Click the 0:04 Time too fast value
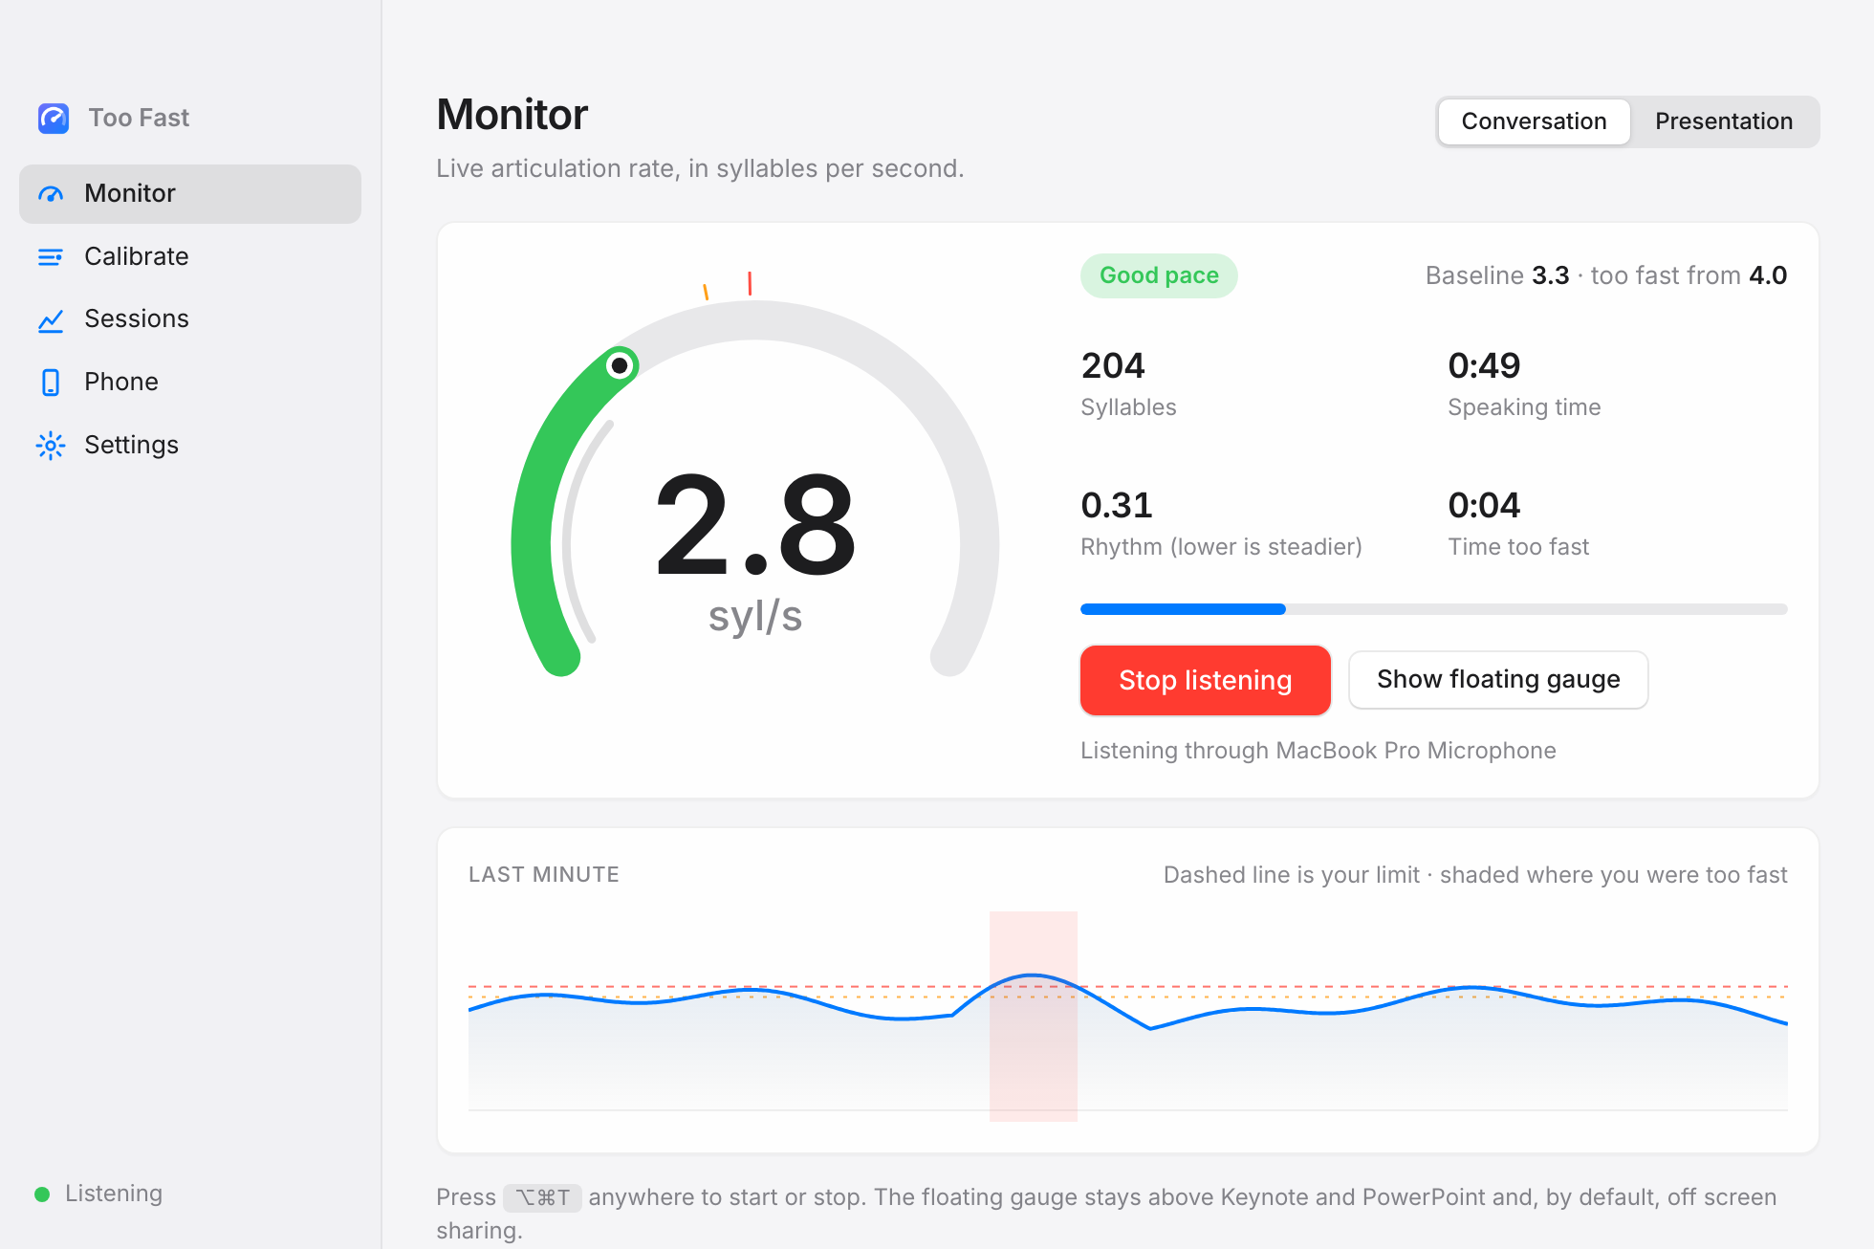Screen dimensions: 1874x1249 [x=1484, y=505]
